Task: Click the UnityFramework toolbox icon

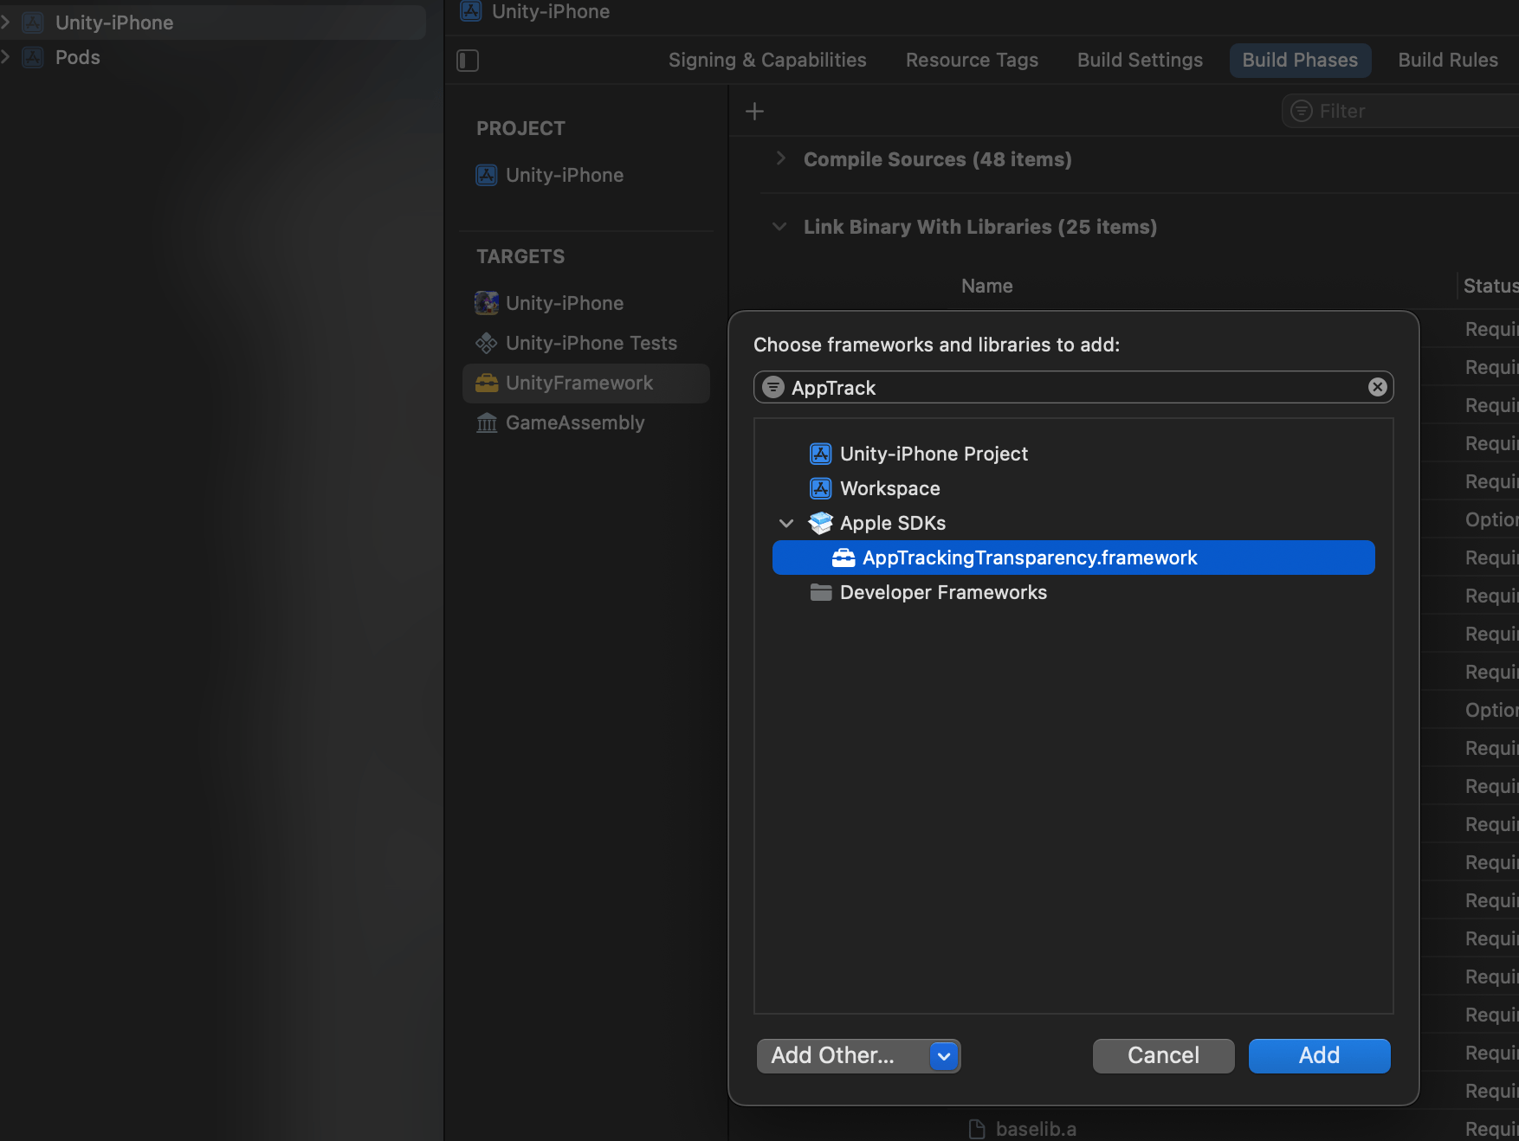Action: 487,383
